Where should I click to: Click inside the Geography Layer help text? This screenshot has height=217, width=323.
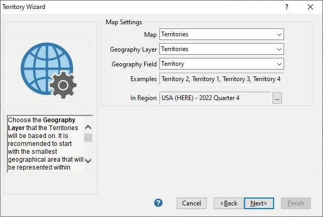[45, 144]
